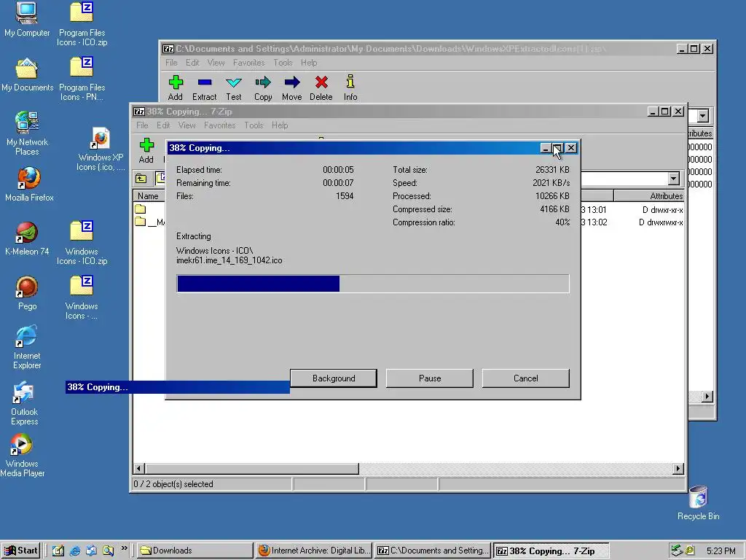The image size is (746, 560).
Task: Select the __MA... folder row in file list
Action: tap(149, 222)
